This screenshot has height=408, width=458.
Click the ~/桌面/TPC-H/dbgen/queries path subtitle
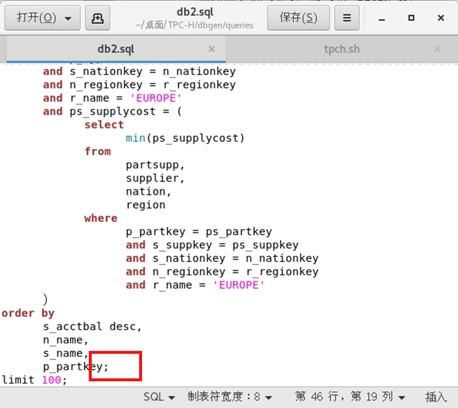[194, 26]
